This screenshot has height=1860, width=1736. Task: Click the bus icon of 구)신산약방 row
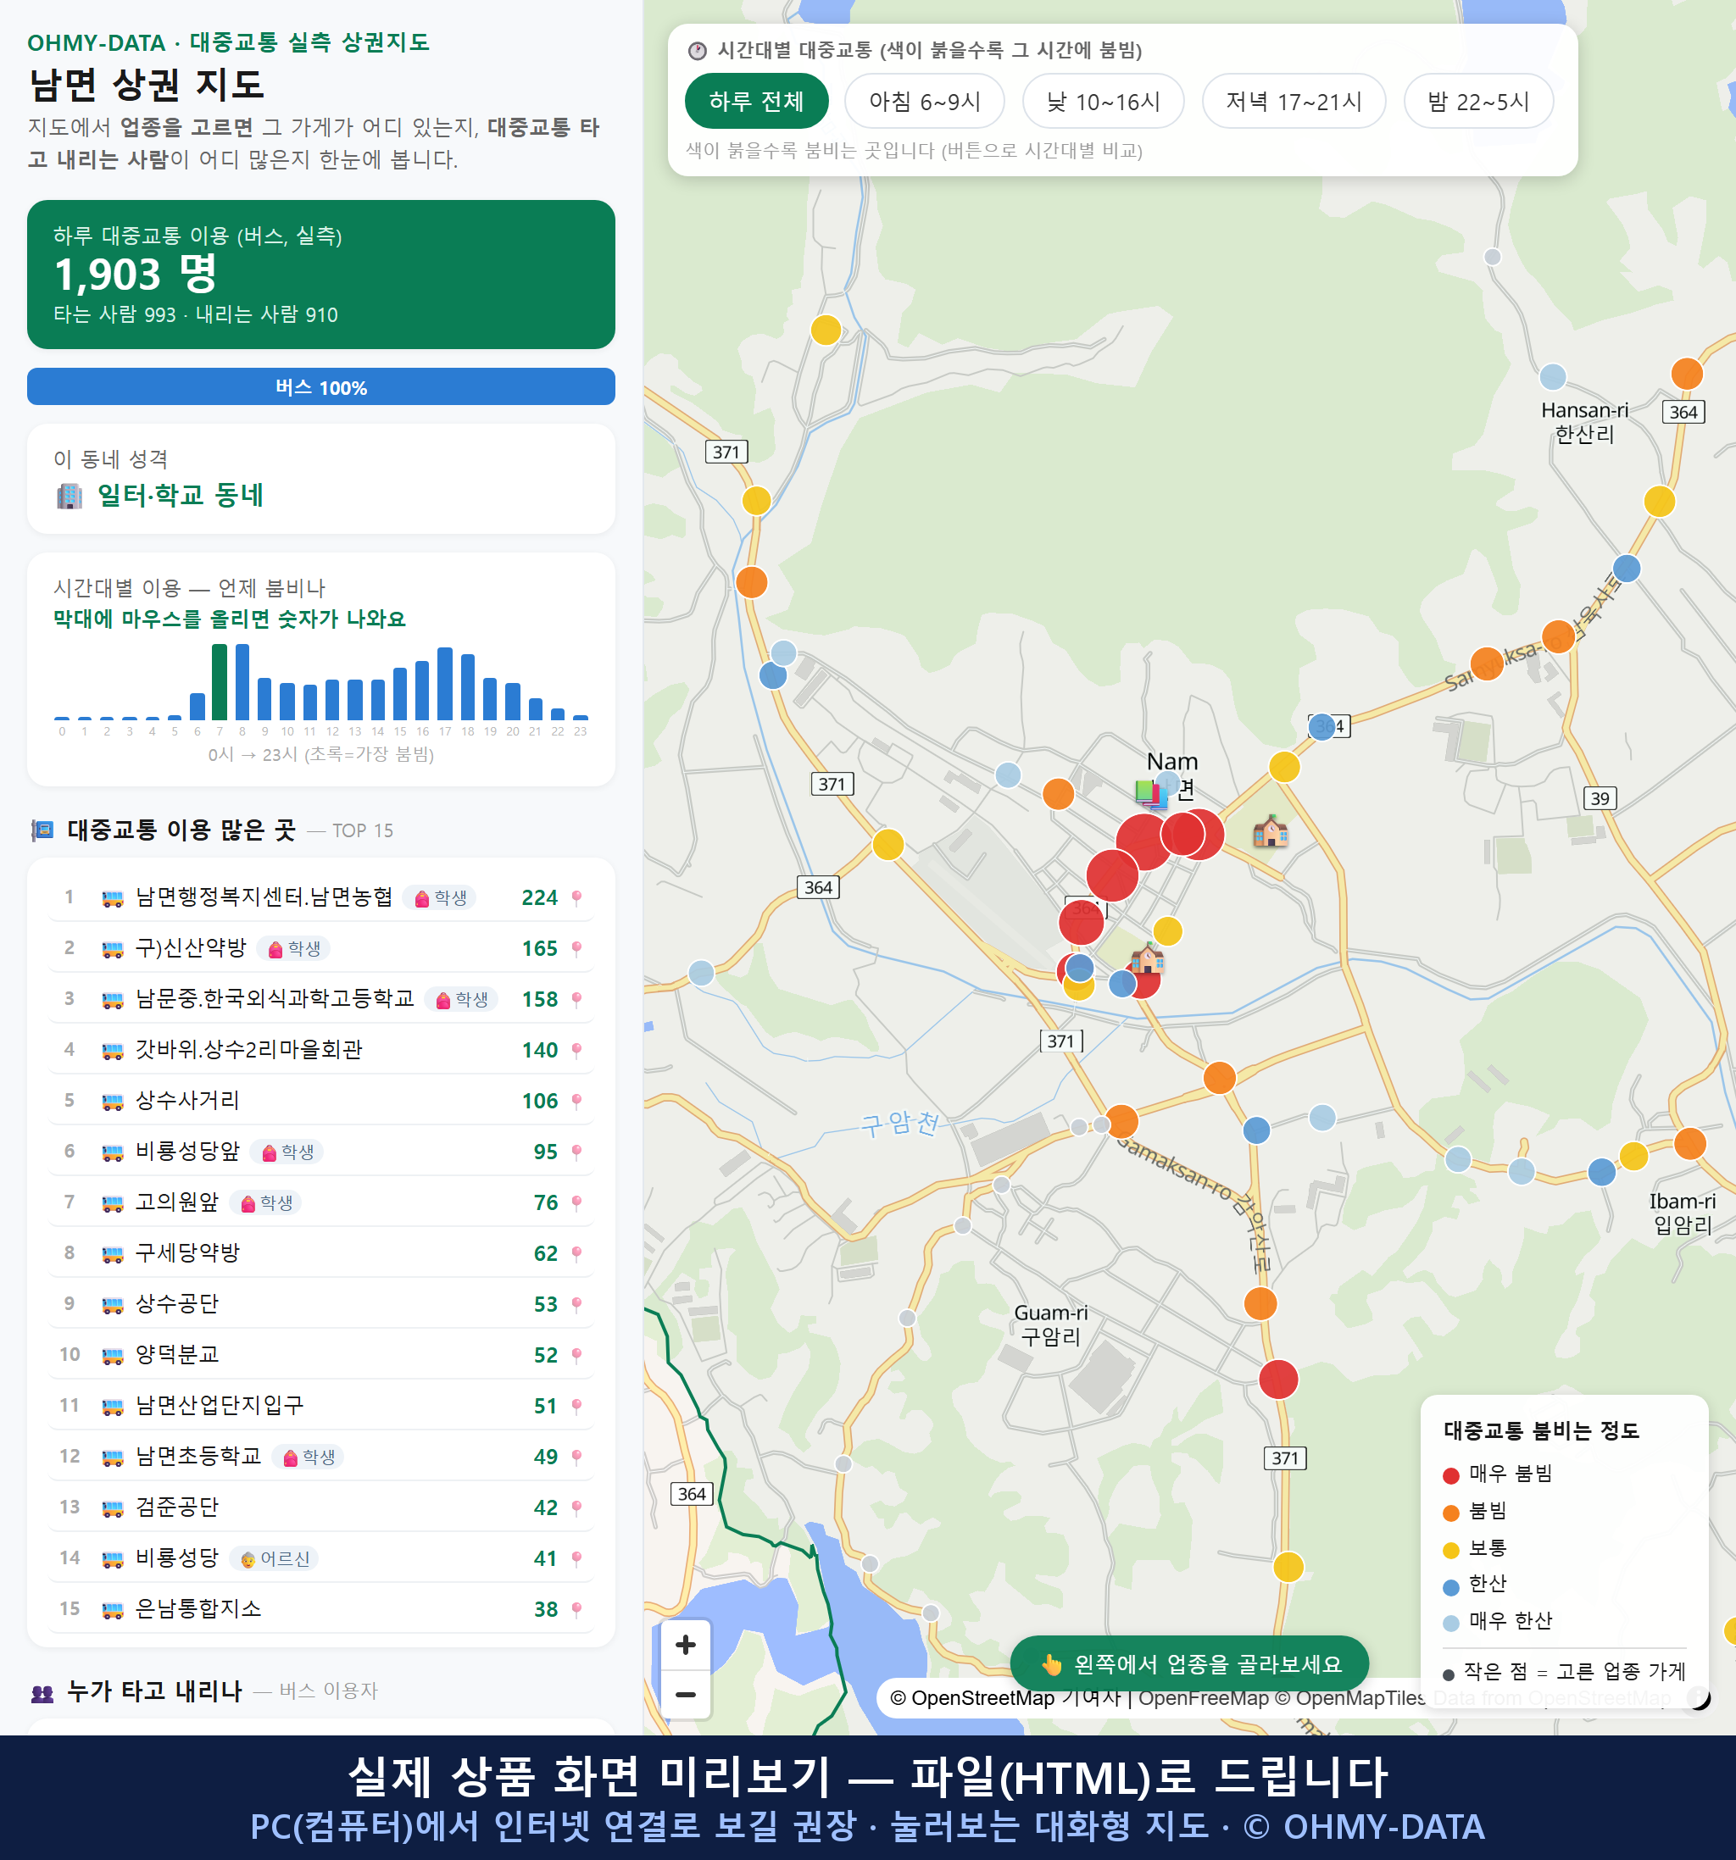coord(112,949)
